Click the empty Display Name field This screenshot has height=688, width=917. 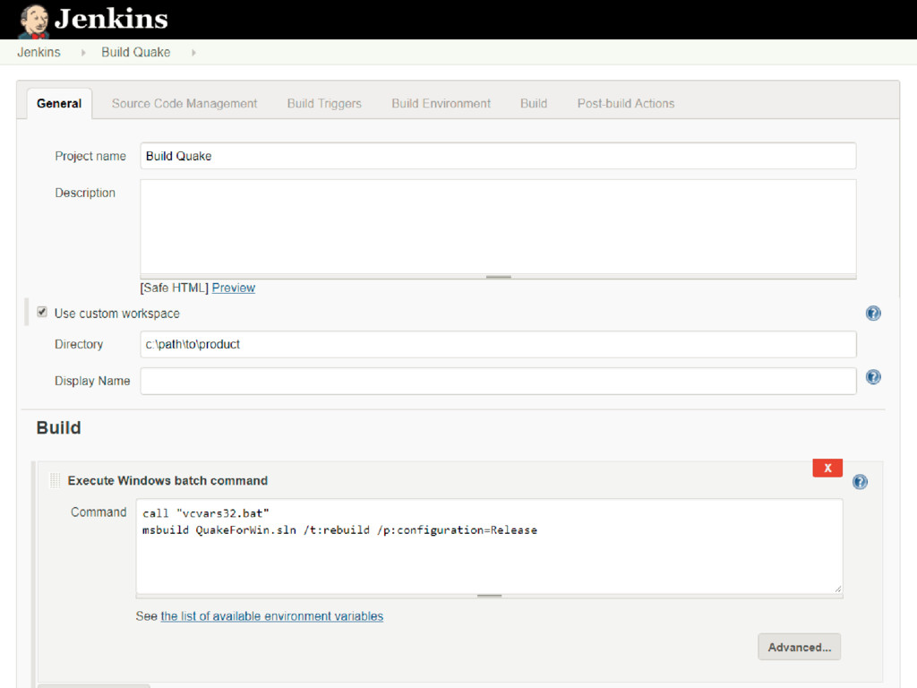(498, 382)
